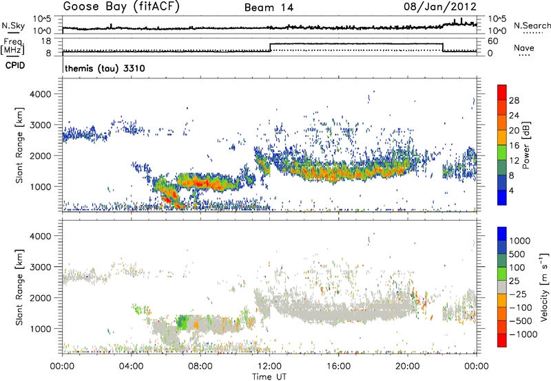Pick the Velocity colorbar segment between 500 and 1000
Viewport: 551px width, 381px height.
pyautogui.click(x=502, y=247)
